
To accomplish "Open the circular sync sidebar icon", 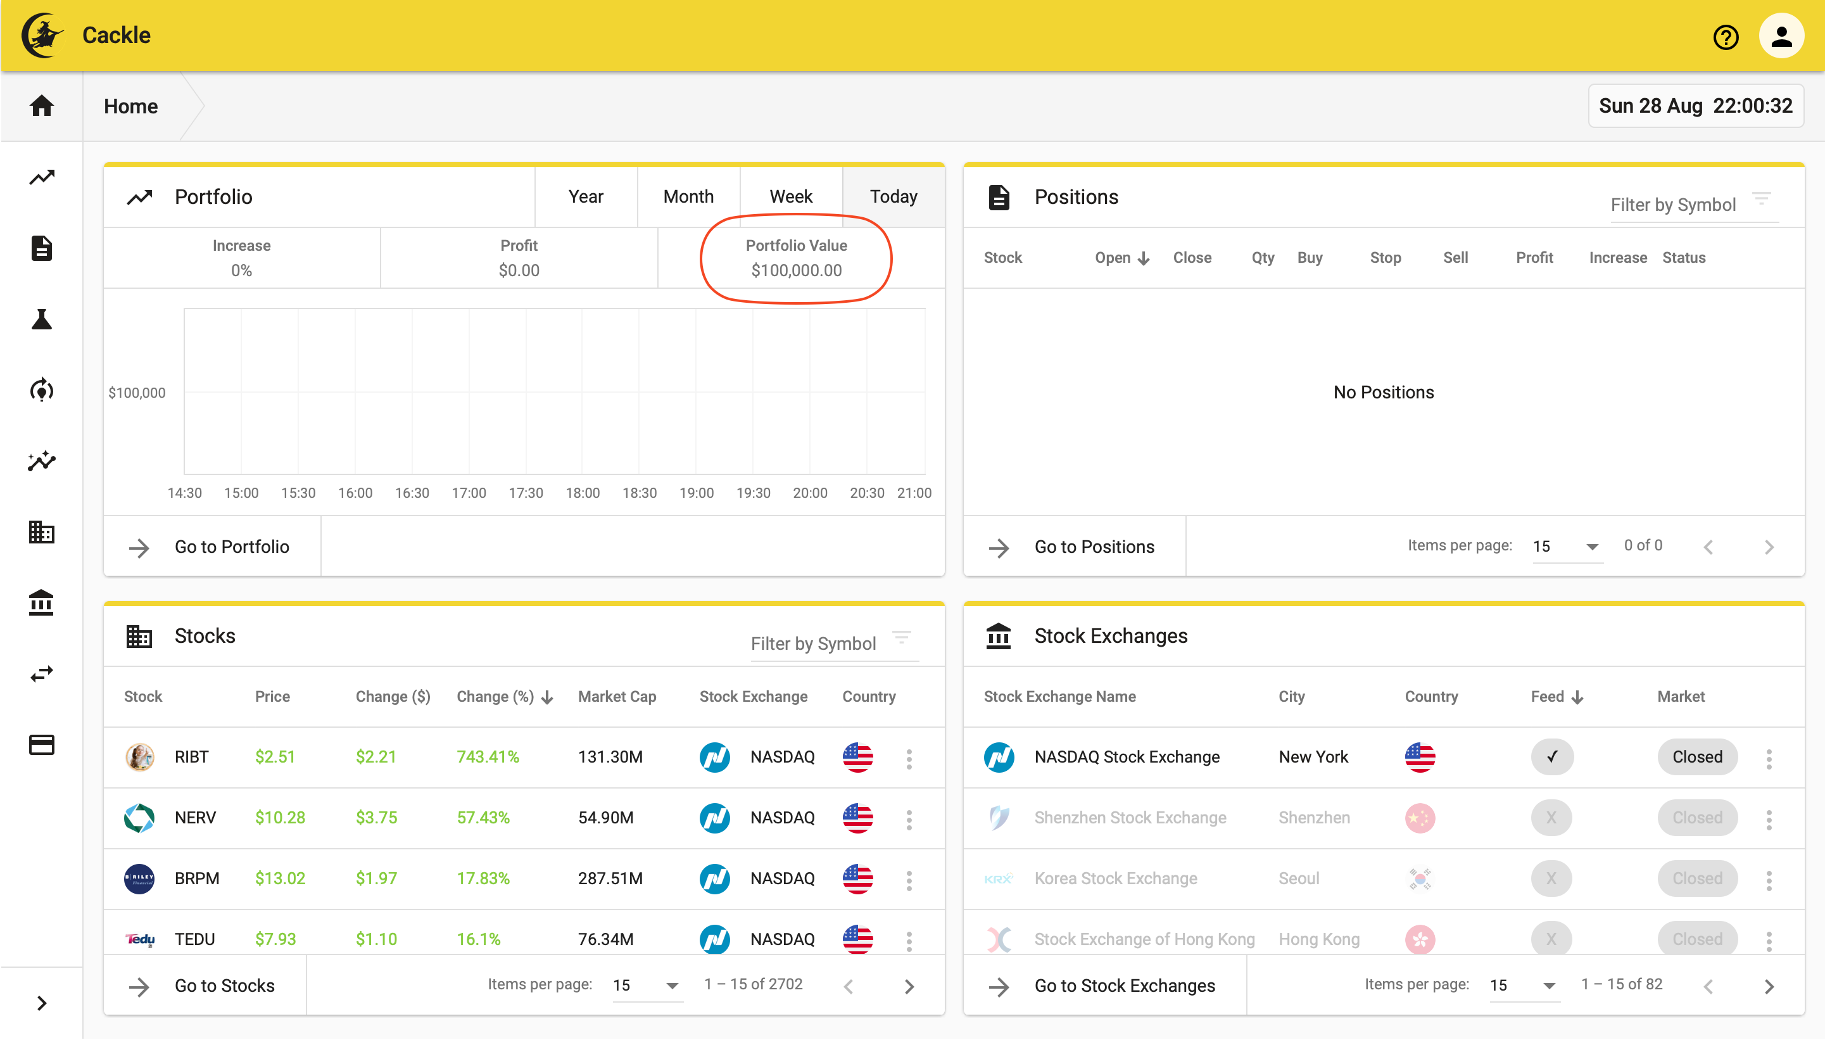I will [41, 390].
